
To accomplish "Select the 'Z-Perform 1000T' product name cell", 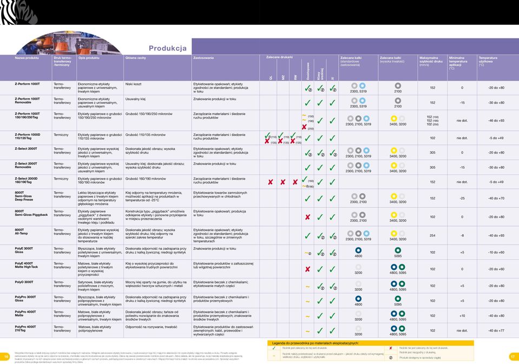I will pos(27,84).
